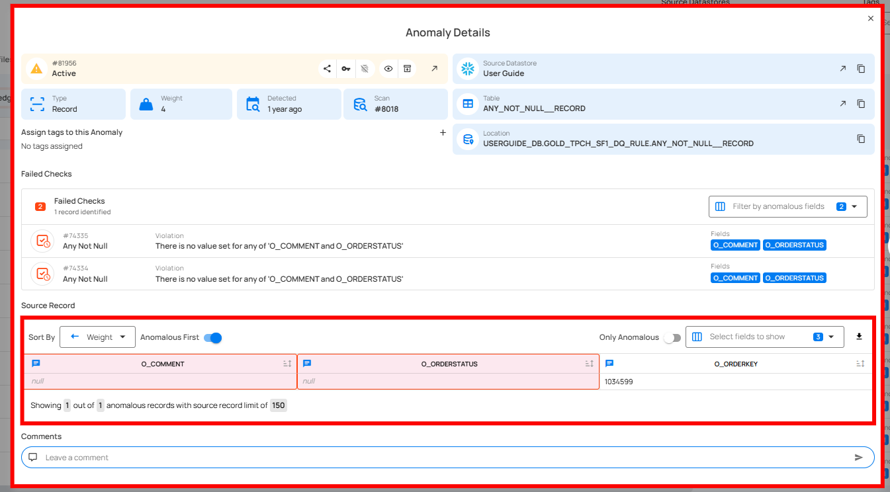Click the eye icon in anomaly header
The width and height of the screenshot is (890, 492).
(388, 69)
